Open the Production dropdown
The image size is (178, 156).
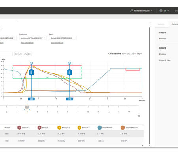[33, 38]
